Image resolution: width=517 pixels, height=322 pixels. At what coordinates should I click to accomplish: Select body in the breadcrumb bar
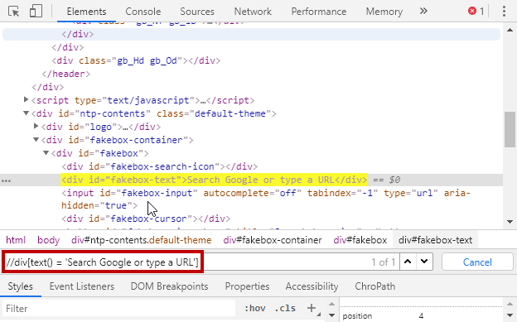click(x=48, y=240)
